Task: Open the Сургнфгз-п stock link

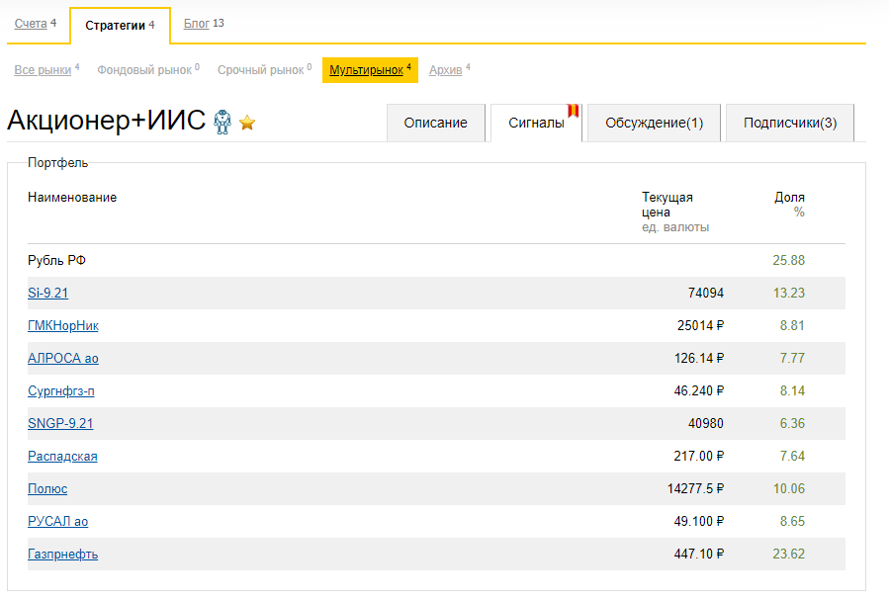Action: 61,391
